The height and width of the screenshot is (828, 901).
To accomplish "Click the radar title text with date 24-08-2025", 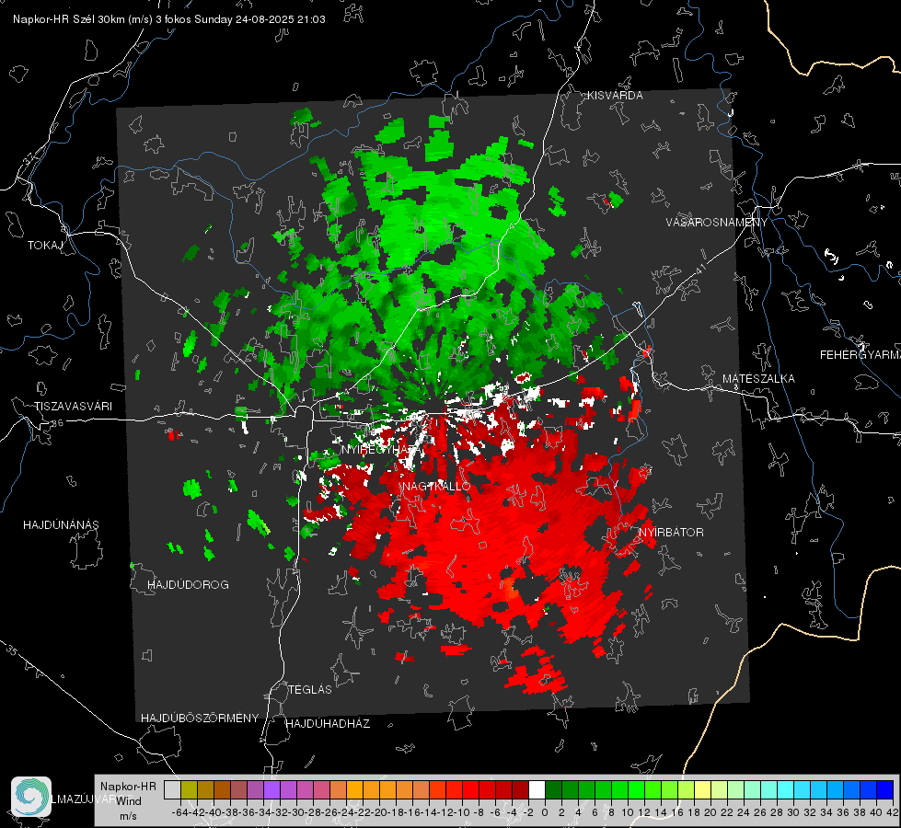I will click(169, 19).
